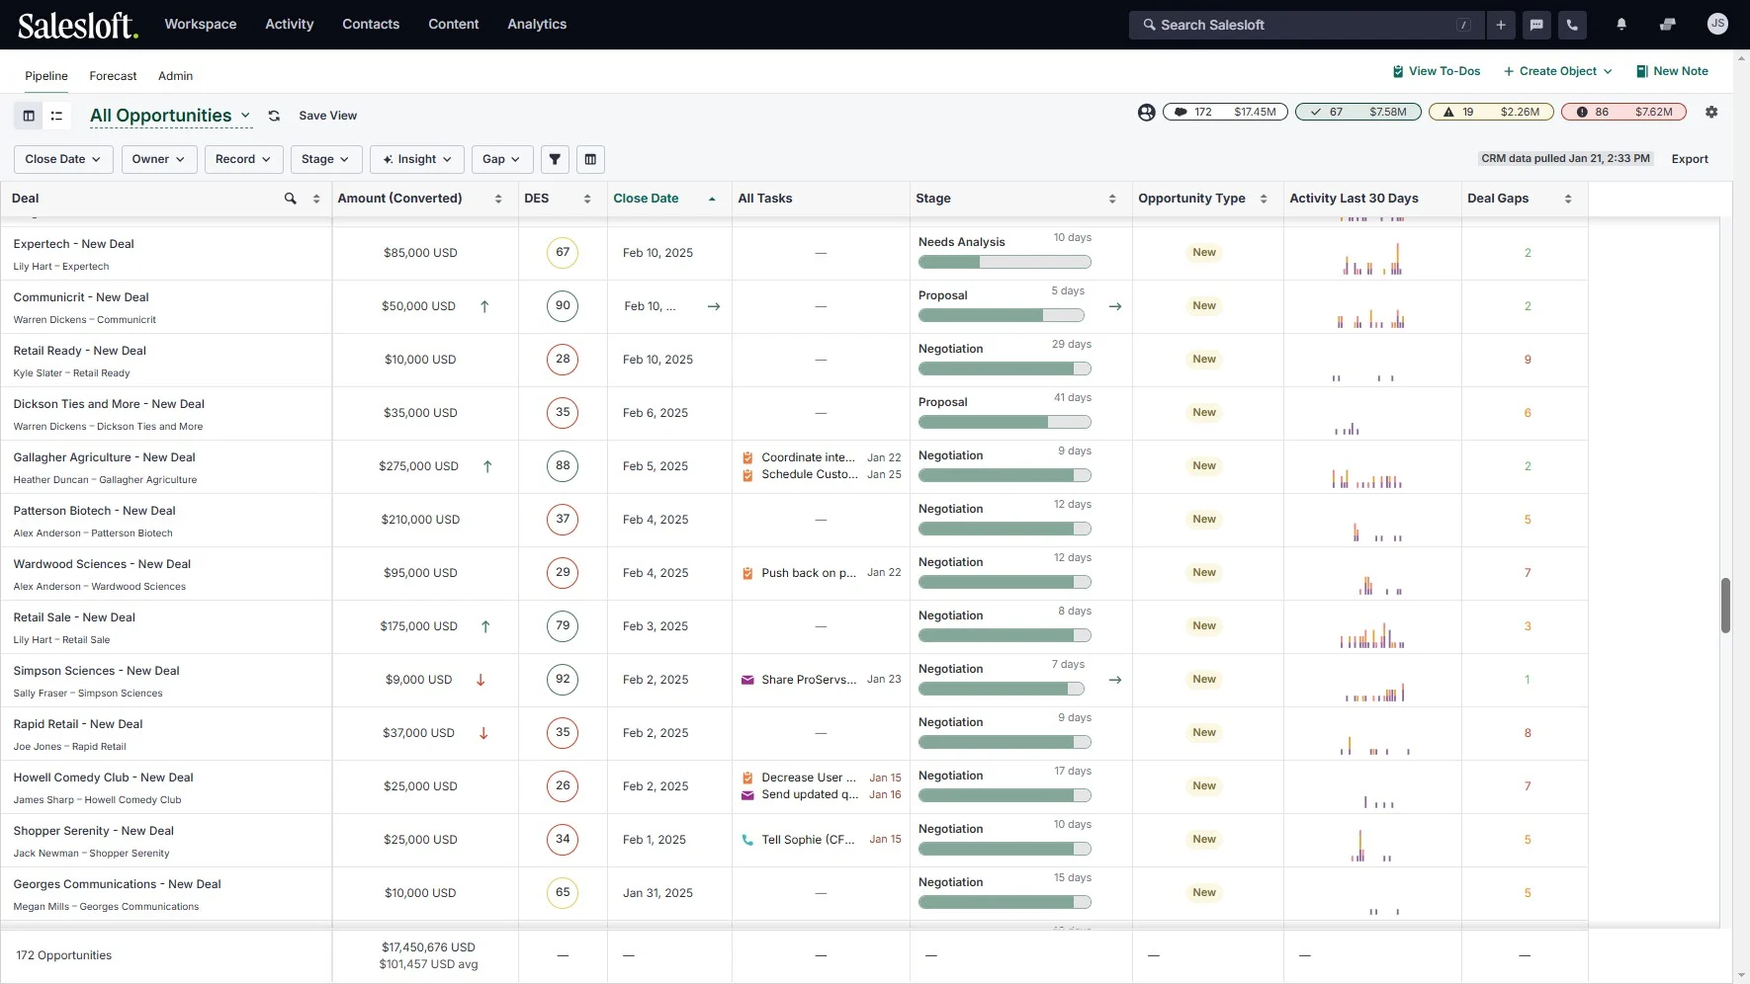This screenshot has width=1750, height=984.
Task: Open the messages chat icon in top bar
Action: pos(1536,25)
